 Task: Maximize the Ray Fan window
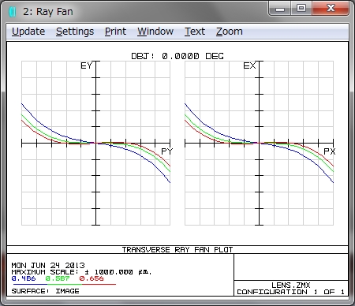(x=301, y=9)
